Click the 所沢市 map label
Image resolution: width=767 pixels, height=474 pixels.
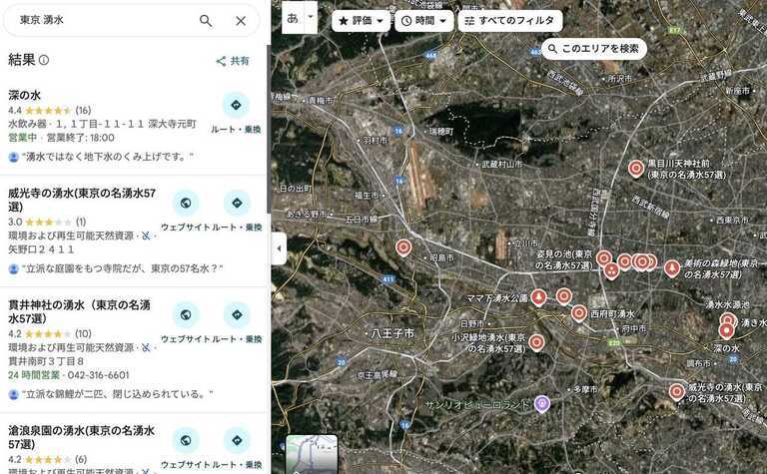(x=620, y=78)
